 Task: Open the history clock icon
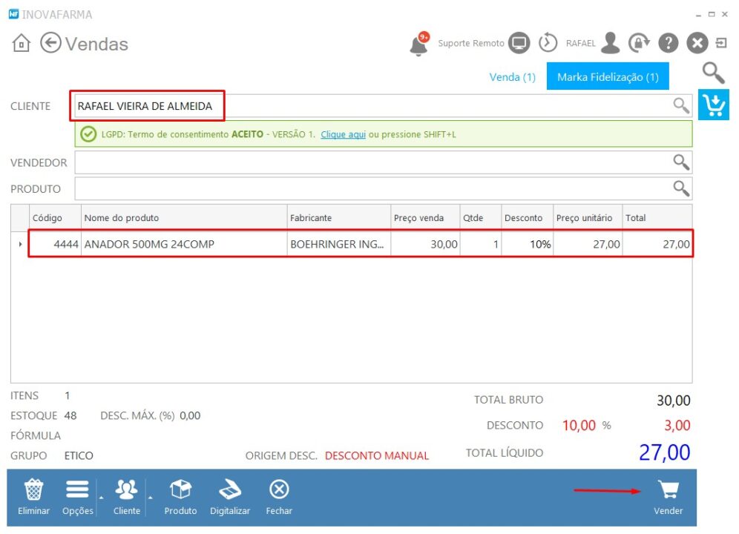(x=548, y=42)
